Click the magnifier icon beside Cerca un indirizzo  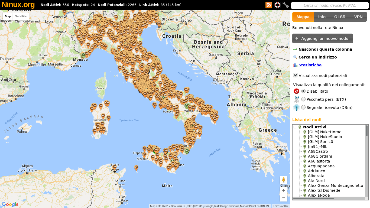click(x=295, y=57)
